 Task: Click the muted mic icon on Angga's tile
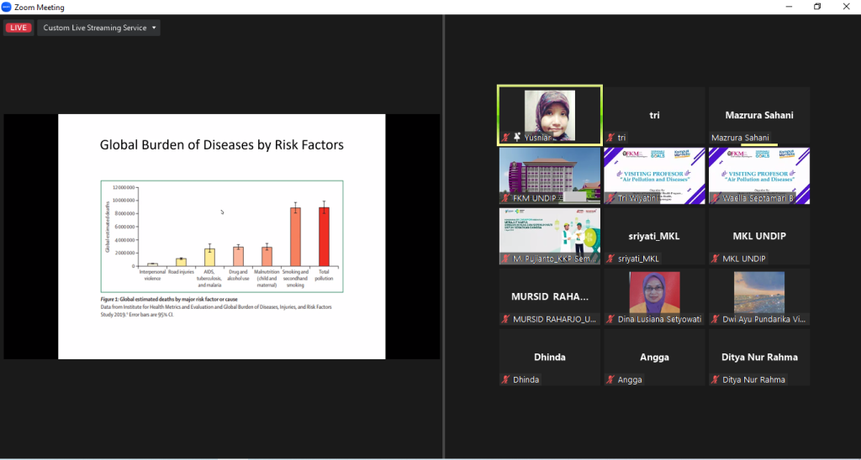tap(610, 379)
